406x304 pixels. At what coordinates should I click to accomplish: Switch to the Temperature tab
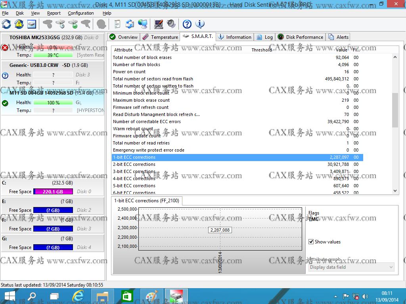[160, 37]
